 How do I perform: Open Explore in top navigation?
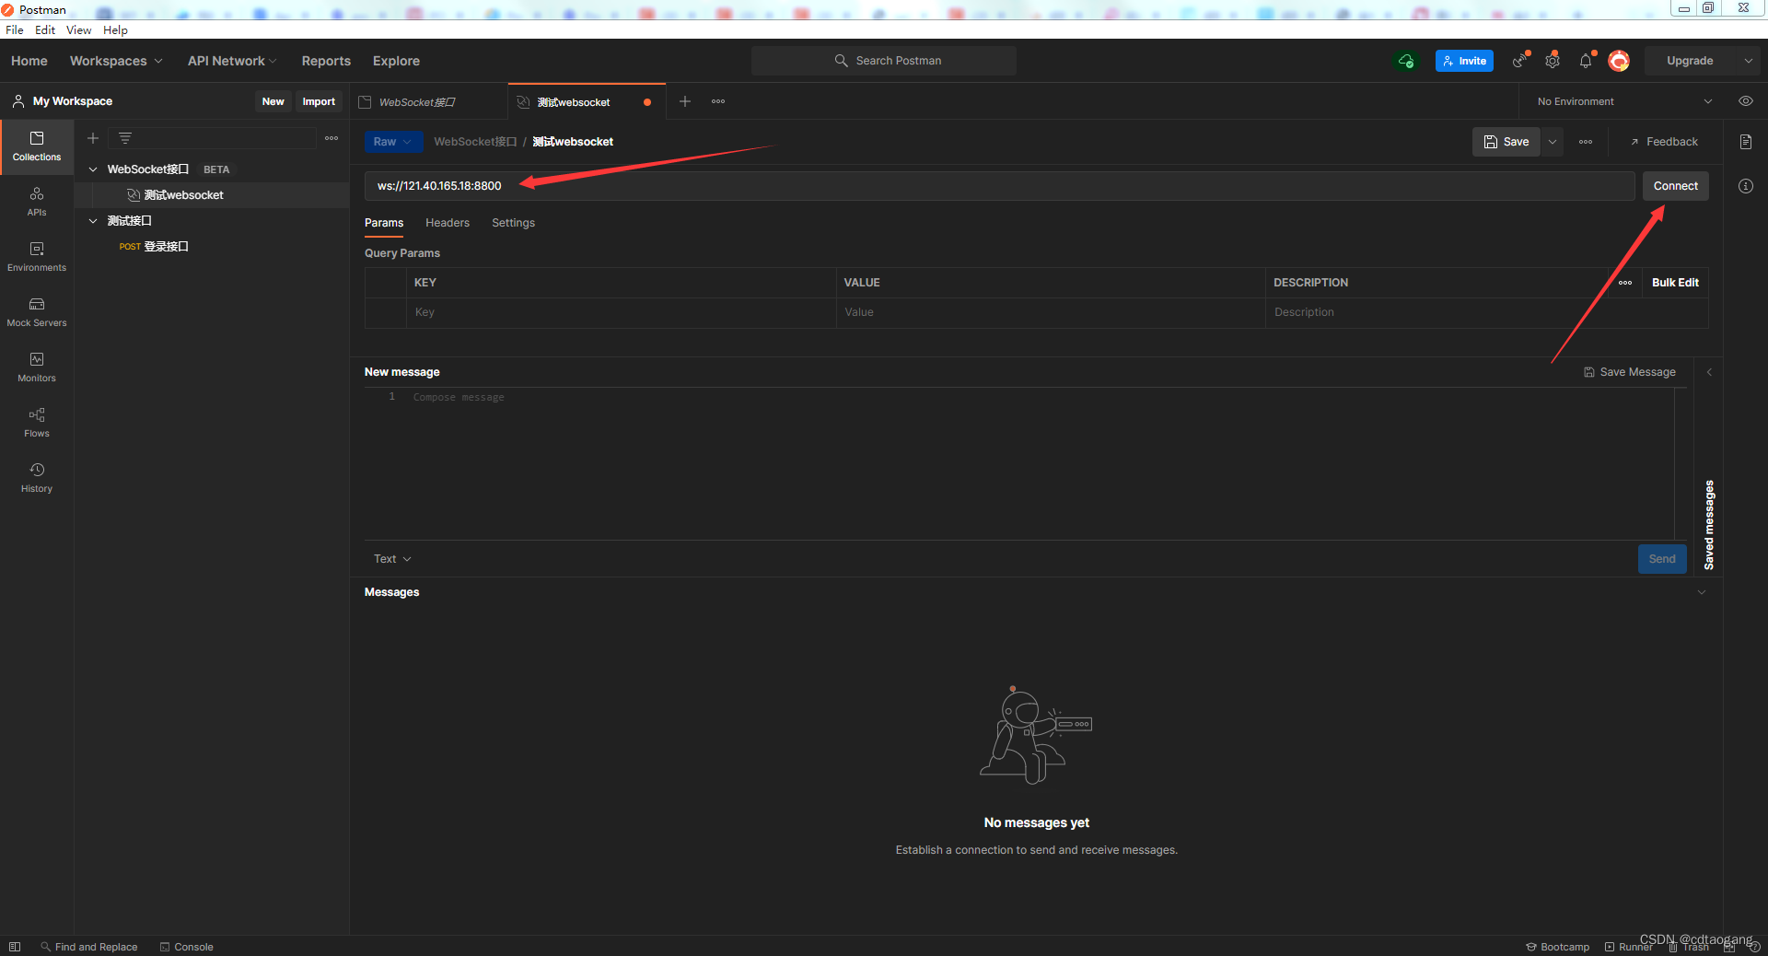point(396,61)
